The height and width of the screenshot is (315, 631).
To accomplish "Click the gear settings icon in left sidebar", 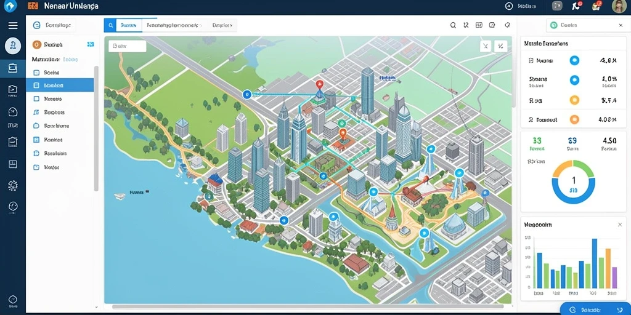I will [x=13, y=185].
